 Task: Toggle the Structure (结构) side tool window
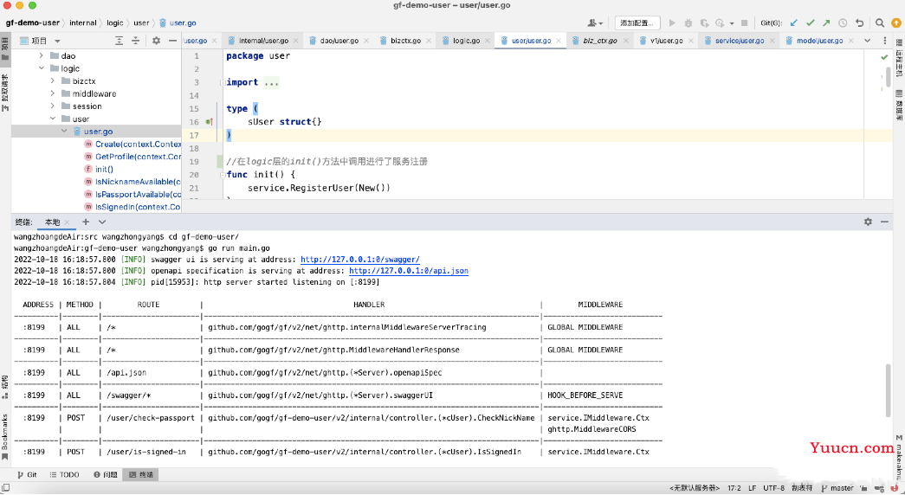pyautogui.click(x=4, y=387)
